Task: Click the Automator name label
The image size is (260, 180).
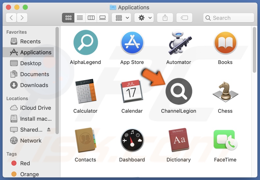Action: click(x=179, y=62)
